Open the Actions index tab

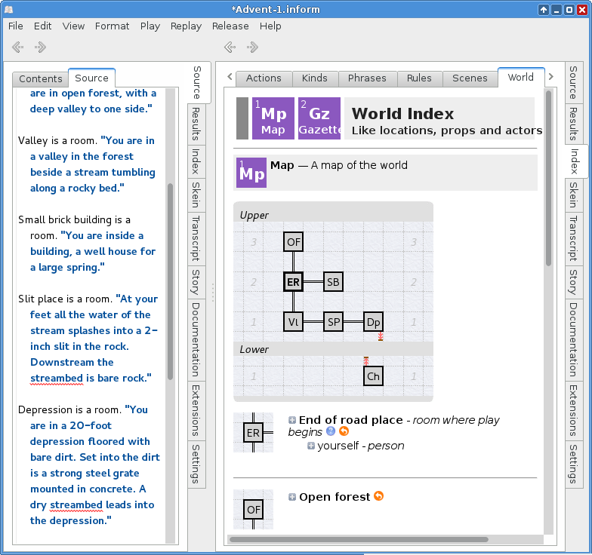coord(264,78)
